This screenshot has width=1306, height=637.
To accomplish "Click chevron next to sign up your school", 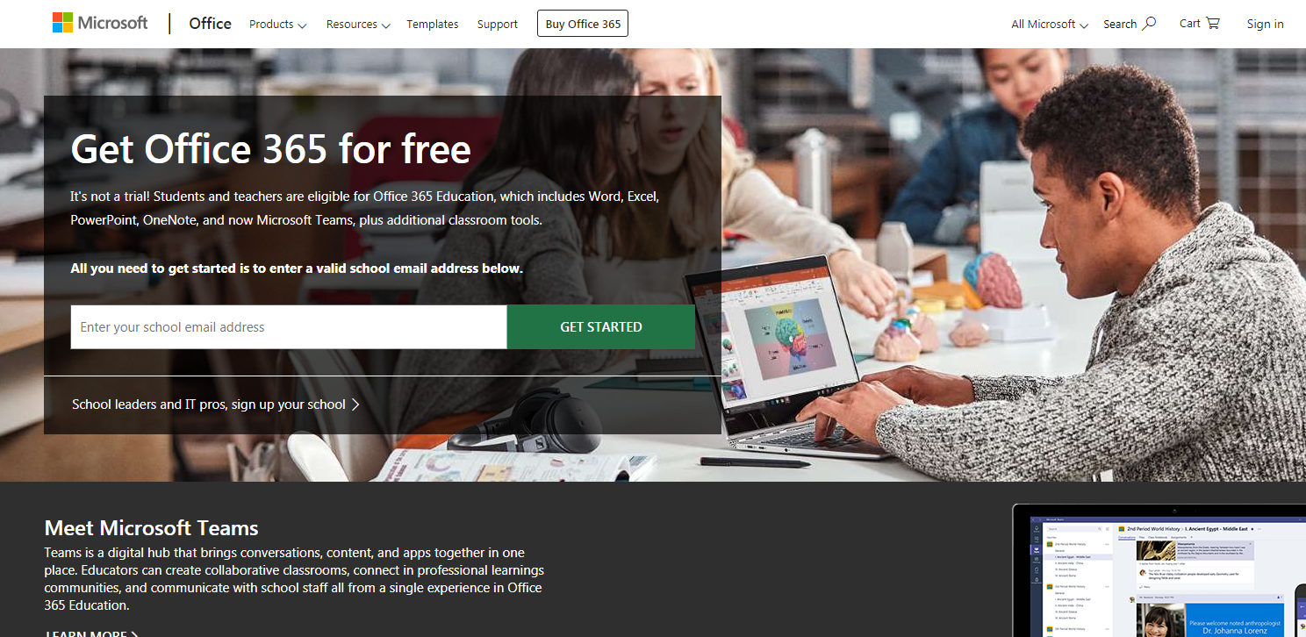I will tap(355, 404).
